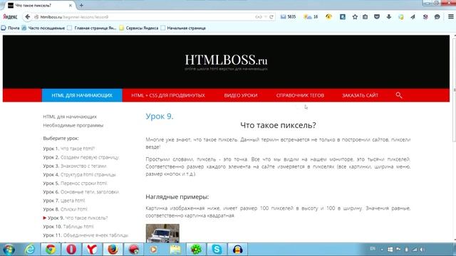This screenshot has width=456, height=256.
Task: Open a new browser tab
Action: click(81, 5)
